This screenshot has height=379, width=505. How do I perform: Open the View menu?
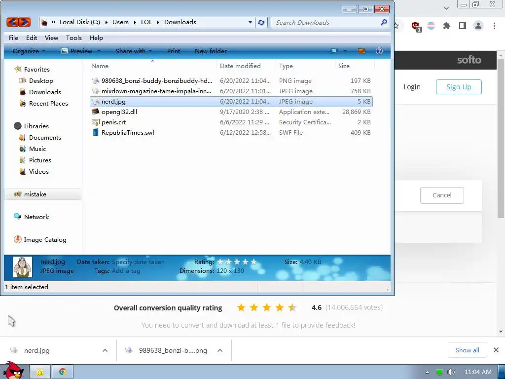pyautogui.click(x=51, y=38)
